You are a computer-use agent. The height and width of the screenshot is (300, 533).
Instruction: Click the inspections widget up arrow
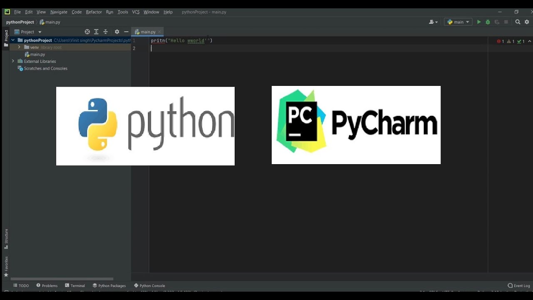click(529, 41)
